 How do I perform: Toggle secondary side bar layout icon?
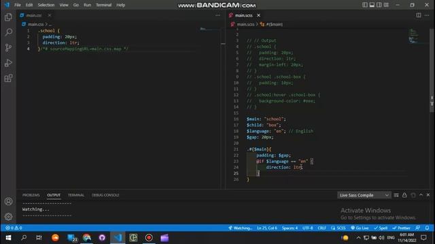pyautogui.click(x=379, y=5)
